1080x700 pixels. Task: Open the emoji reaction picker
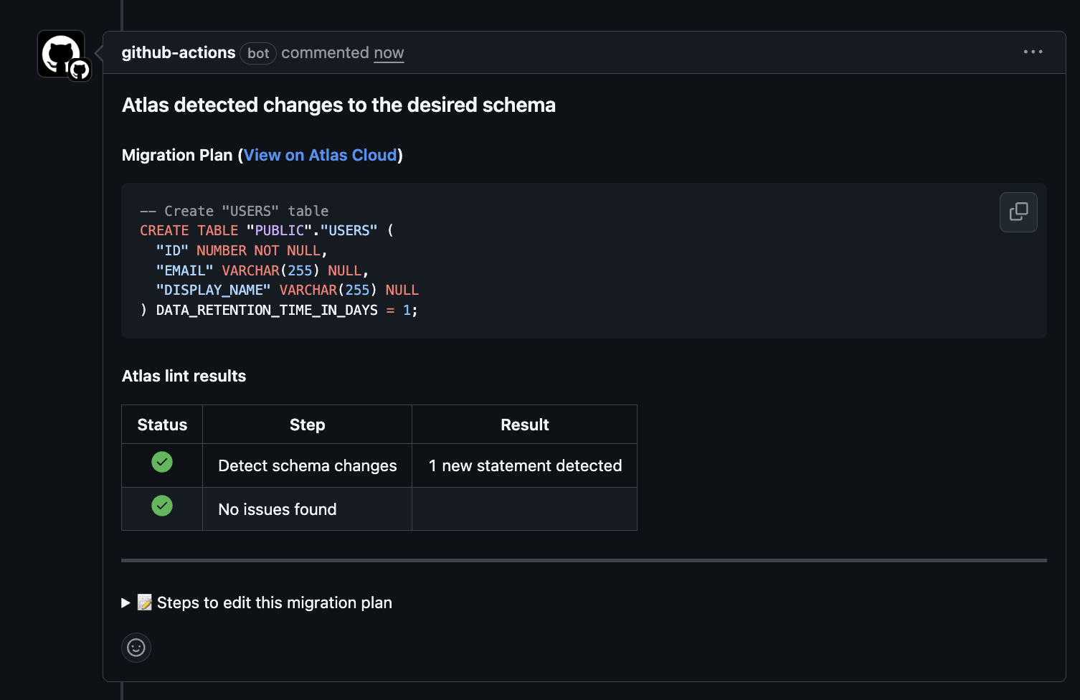point(136,647)
